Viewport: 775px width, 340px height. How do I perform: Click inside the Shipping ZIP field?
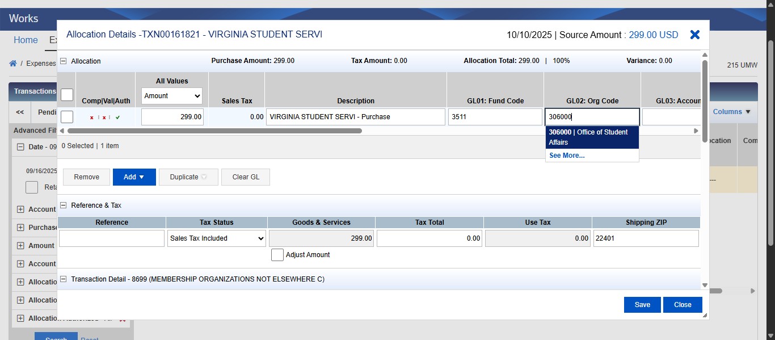point(646,238)
